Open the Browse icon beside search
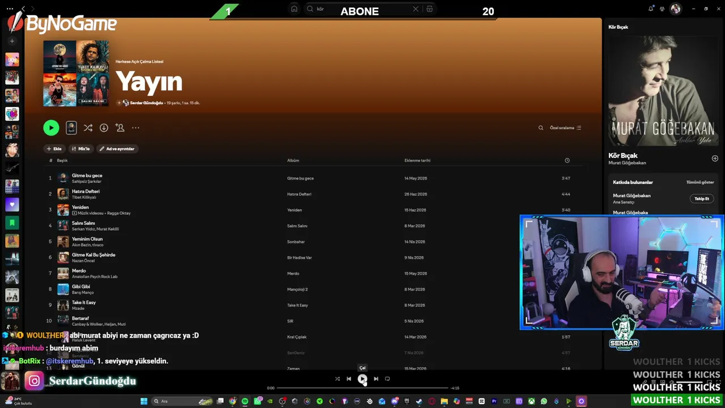This screenshot has height=408, width=725. tap(429, 9)
